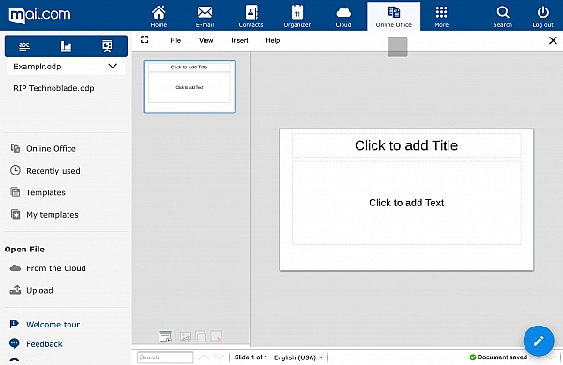Open Templates in sidebar
563x365 pixels.
[x=46, y=192]
